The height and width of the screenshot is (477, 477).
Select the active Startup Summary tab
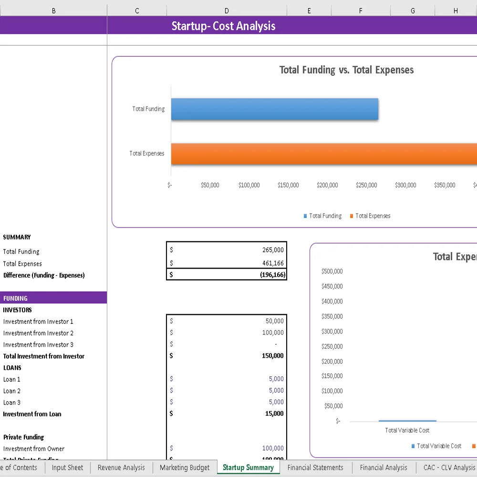pos(248,468)
